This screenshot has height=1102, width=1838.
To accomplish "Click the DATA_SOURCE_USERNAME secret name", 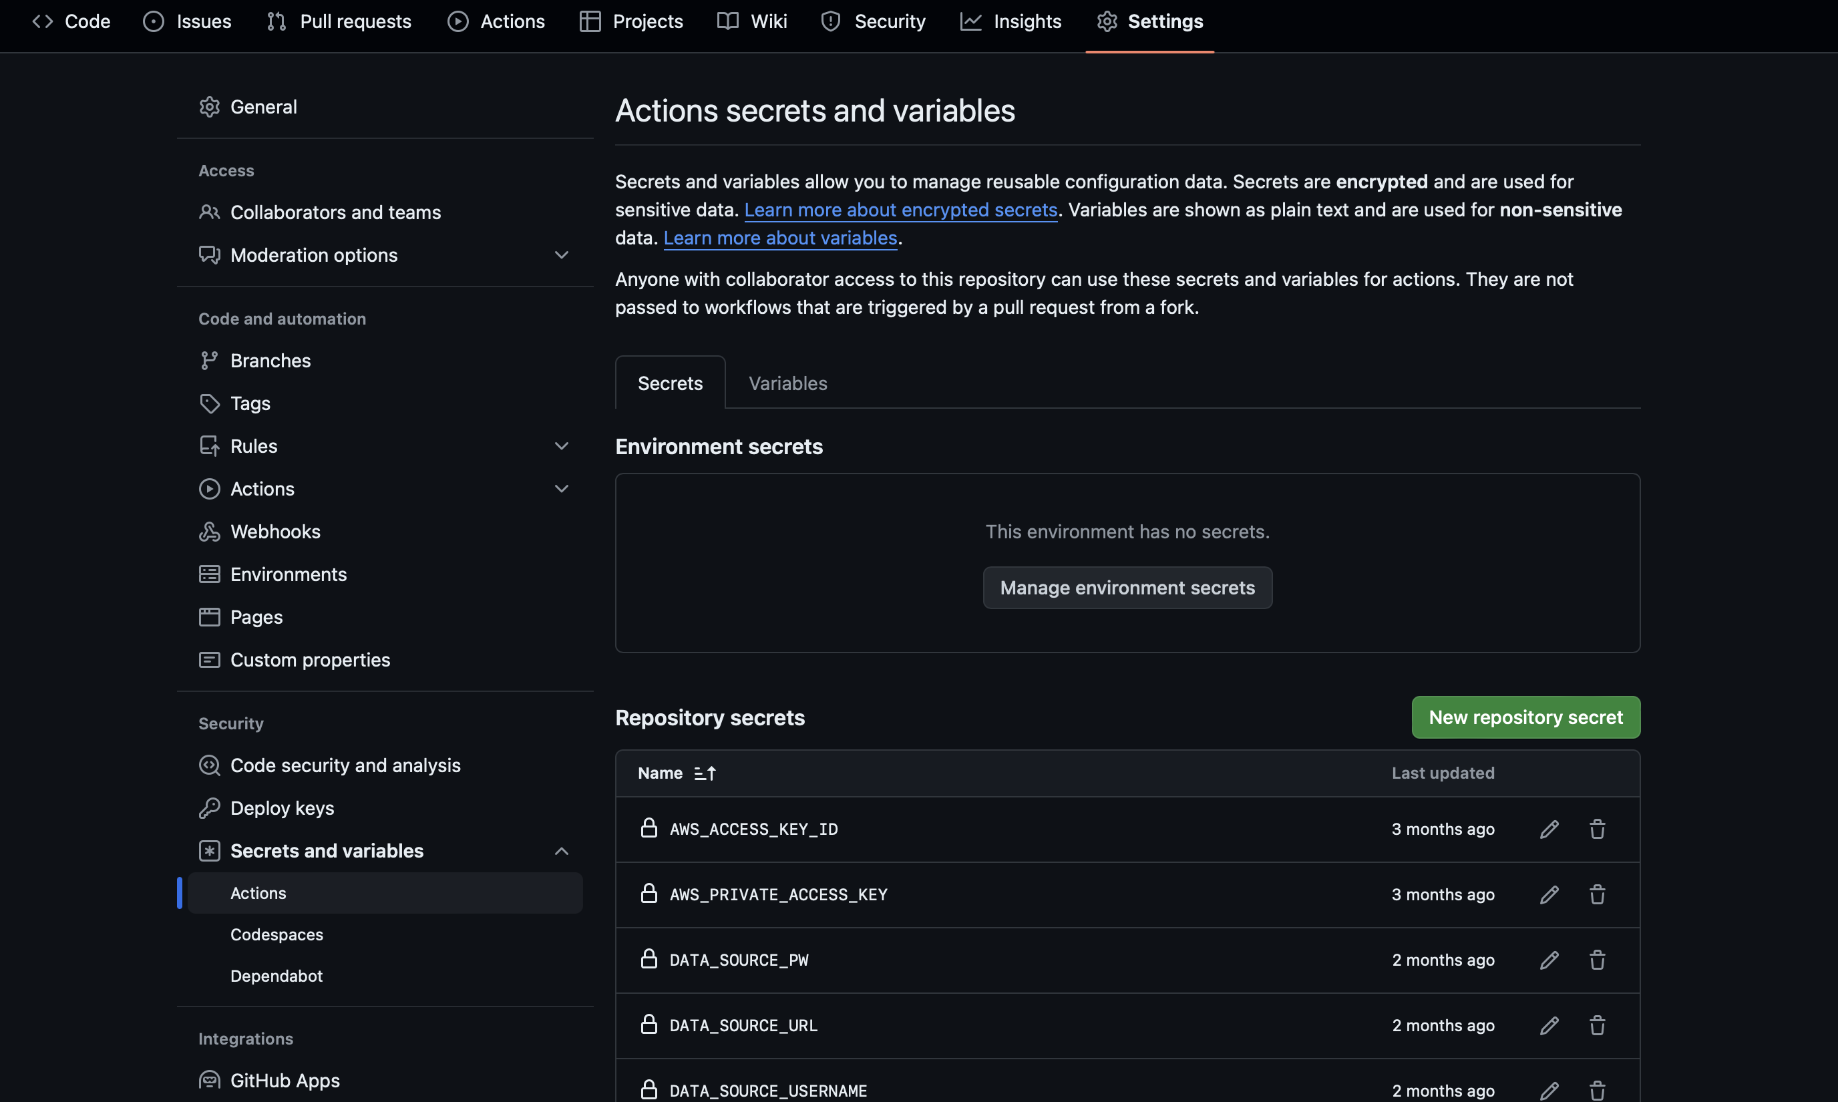I will click(x=768, y=1091).
